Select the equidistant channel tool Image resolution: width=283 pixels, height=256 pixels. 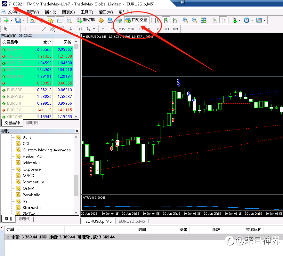click(x=53, y=29)
